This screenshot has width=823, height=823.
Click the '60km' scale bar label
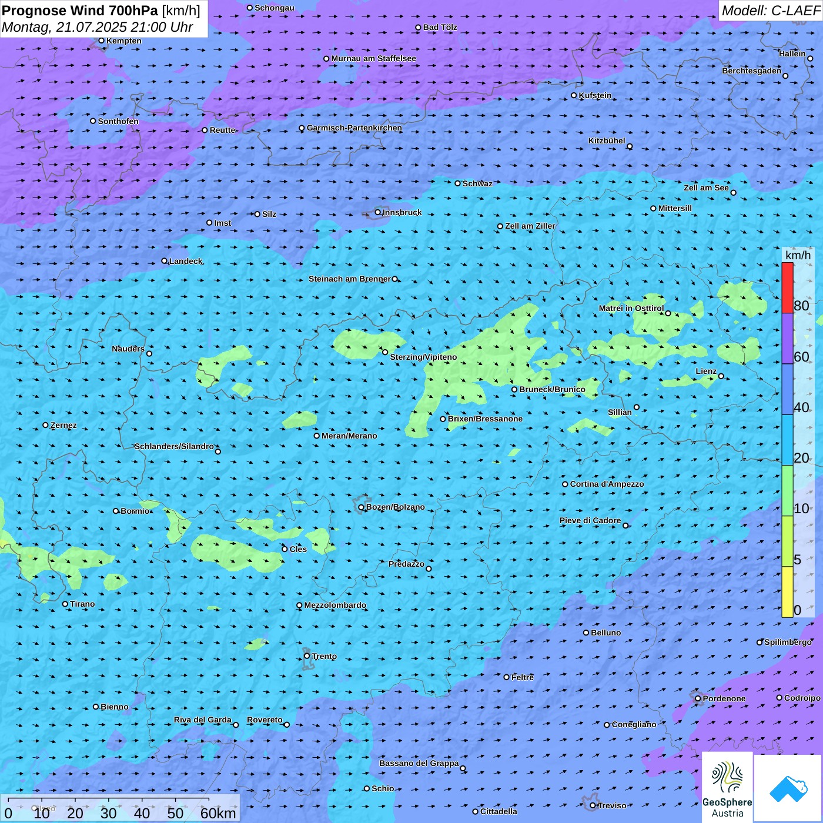[x=218, y=813]
